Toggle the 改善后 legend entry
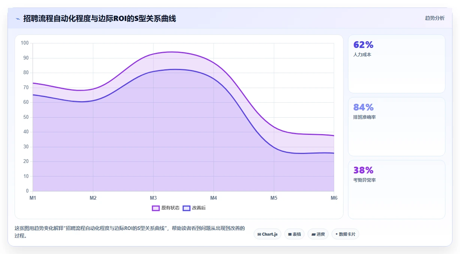Image resolution: width=460 pixels, height=254 pixels. click(x=194, y=208)
